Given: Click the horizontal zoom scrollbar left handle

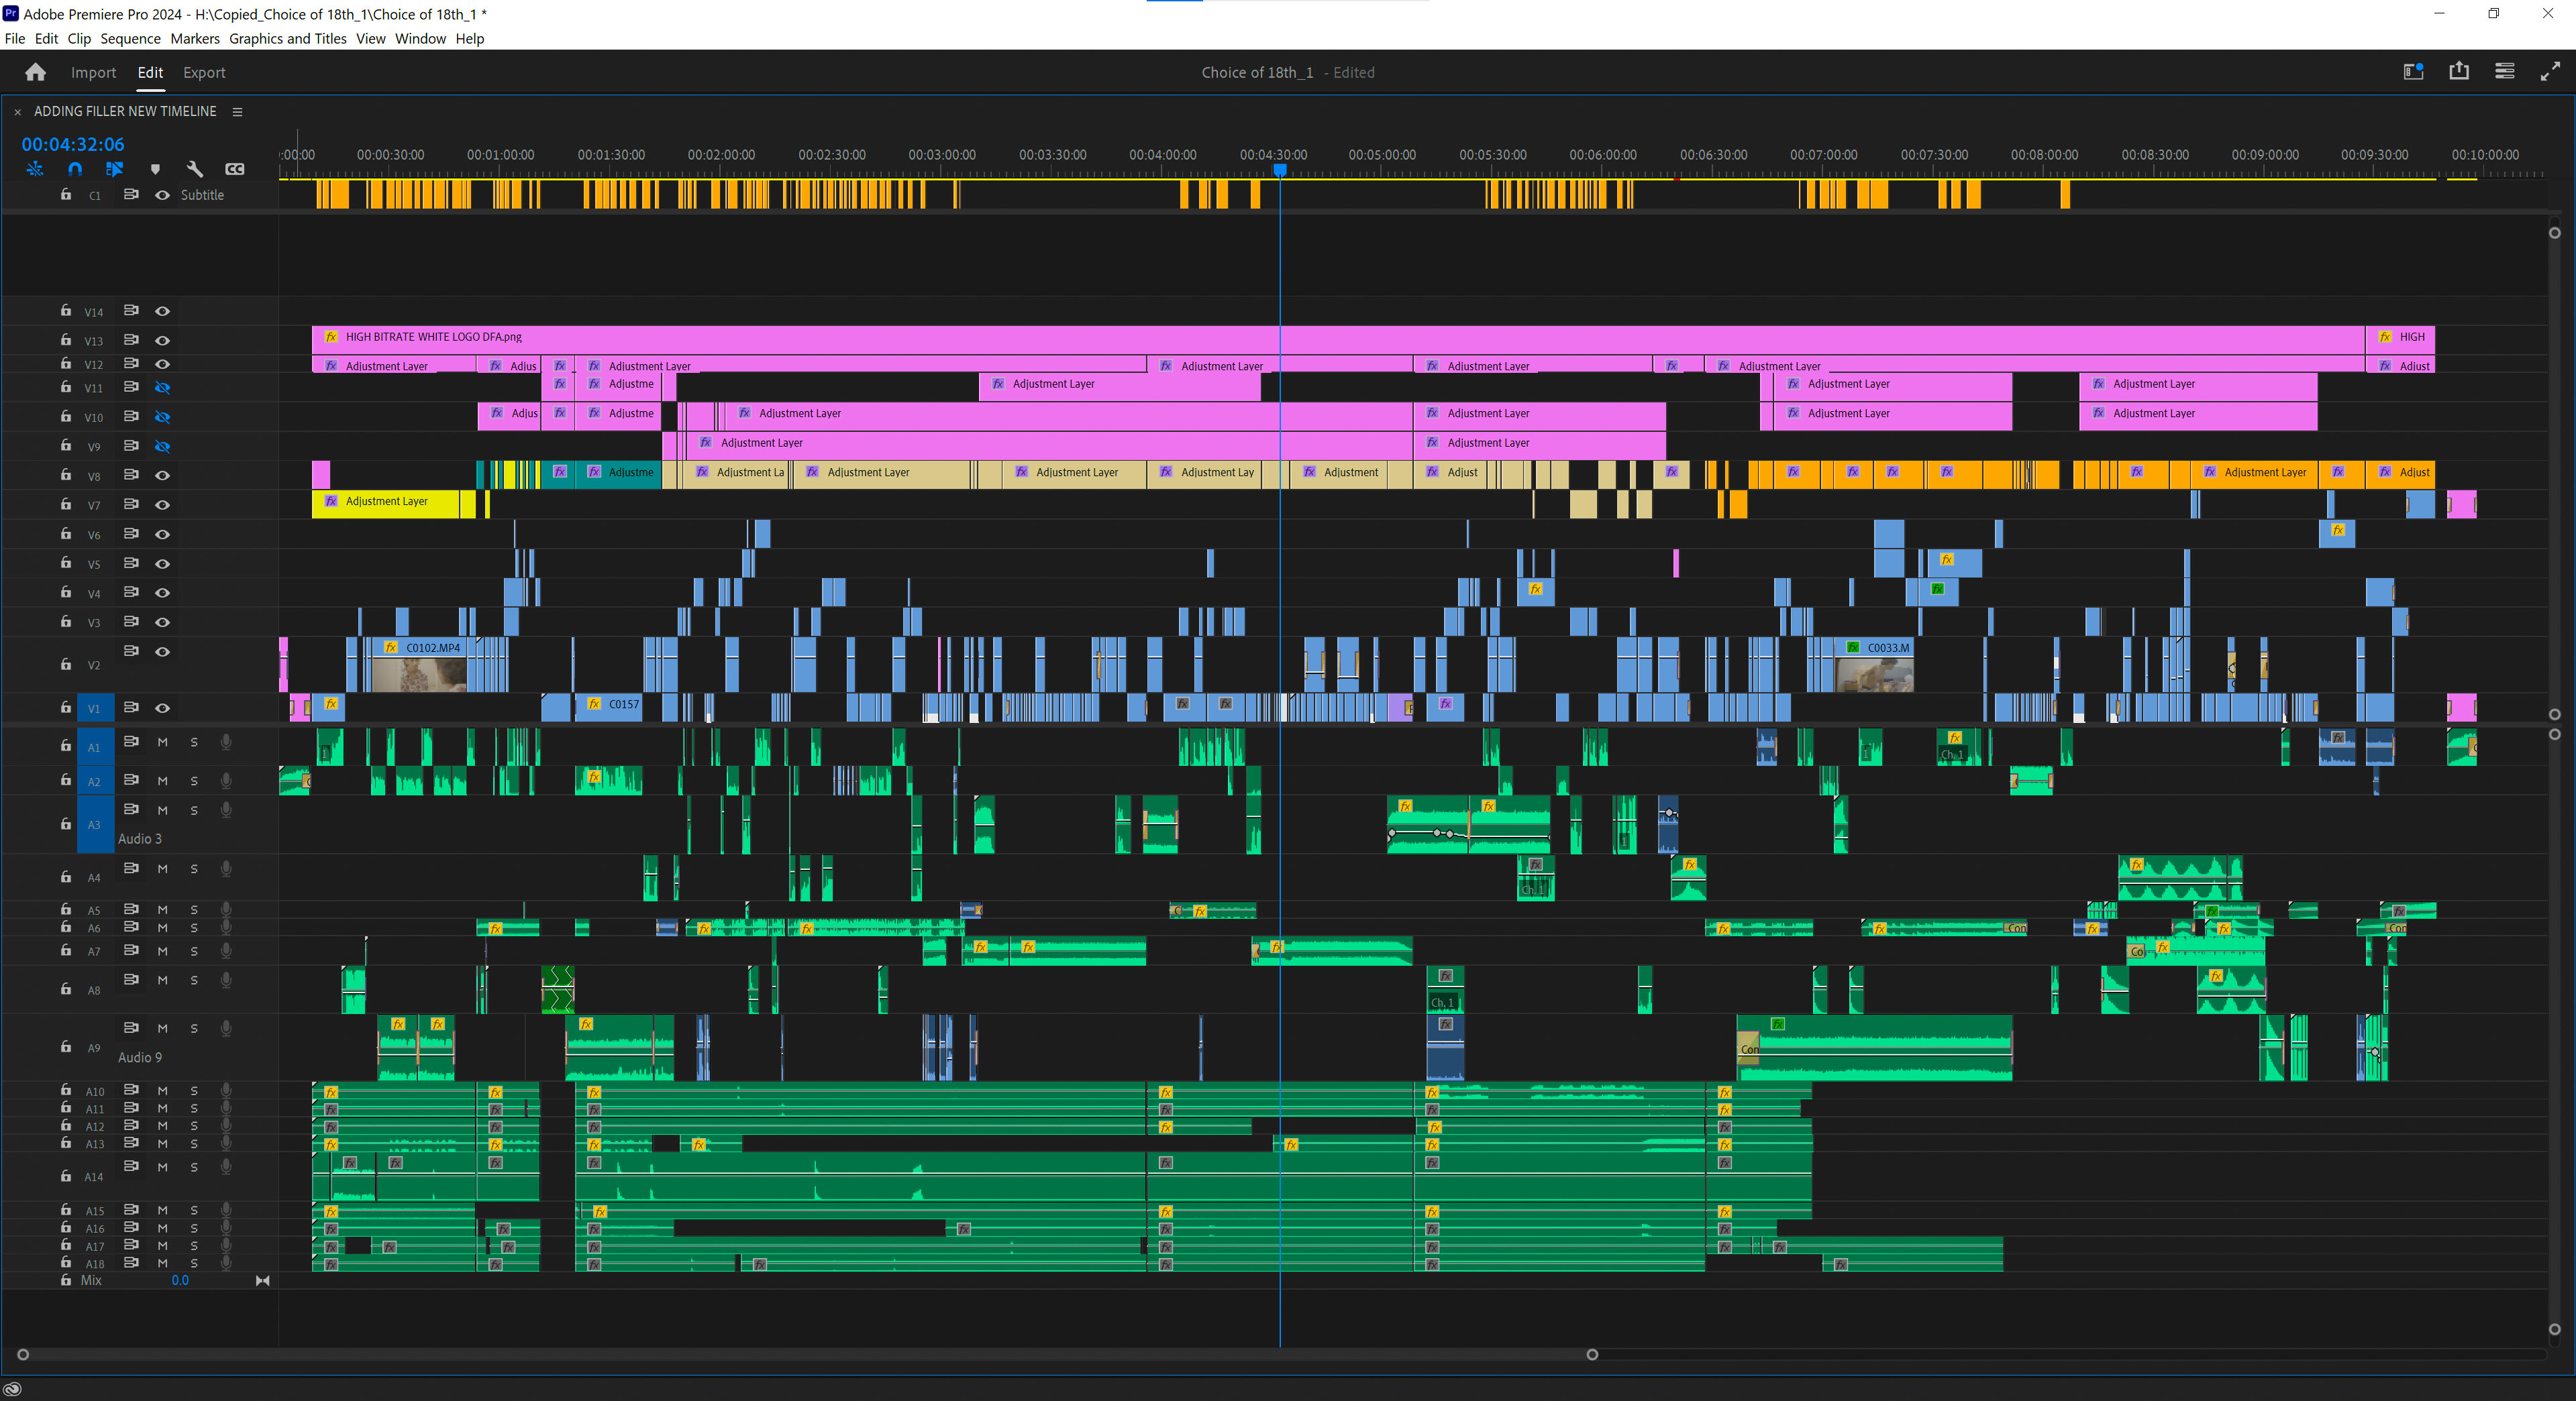Looking at the screenshot, I should click(x=23, y=1355).
